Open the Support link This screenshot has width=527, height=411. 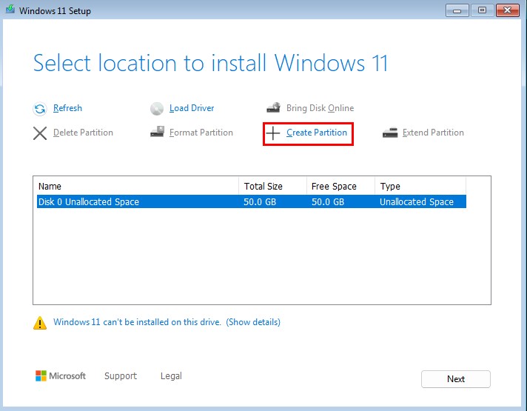[x=120, y=376]
